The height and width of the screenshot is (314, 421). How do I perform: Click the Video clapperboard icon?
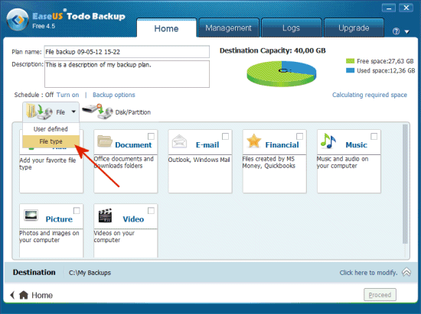pos(105,215)
